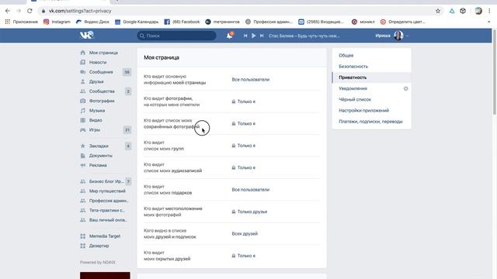The height and width of the screenshot is (279, 497).
Task: Click the page vertical scrollbar
Action: point(494,72)
